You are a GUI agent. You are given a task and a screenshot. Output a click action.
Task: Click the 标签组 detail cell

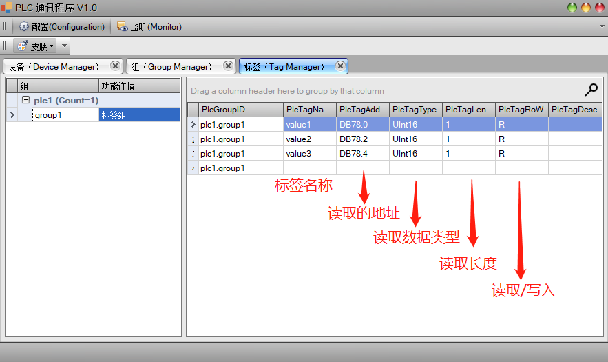[x=140, y=115]
